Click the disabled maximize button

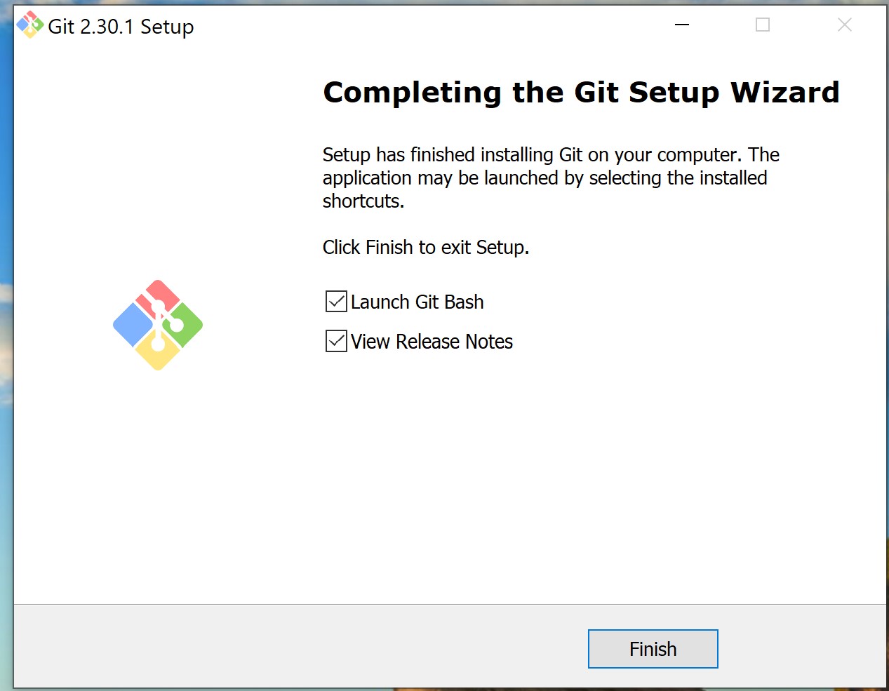[x=763, y=25]
